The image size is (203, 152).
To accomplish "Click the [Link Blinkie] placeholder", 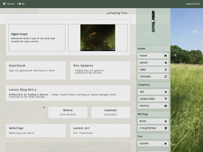I will click(x=68, y=114).
